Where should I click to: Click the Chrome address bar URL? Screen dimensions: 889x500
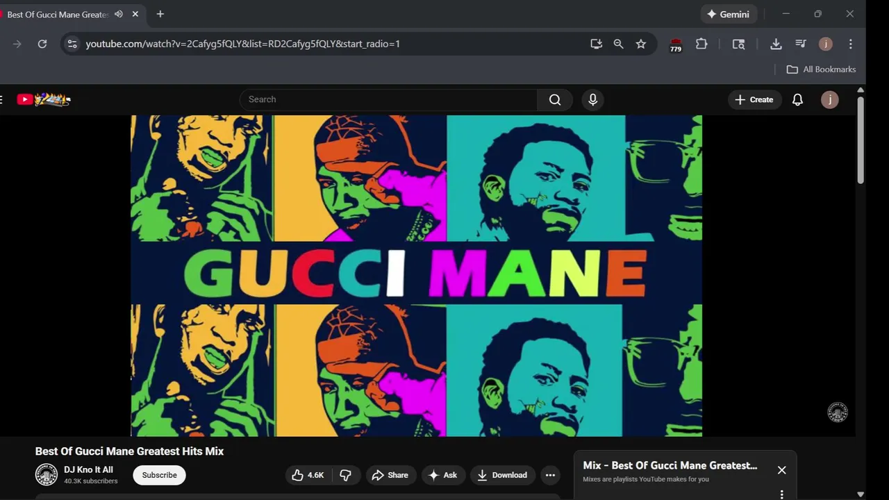click(243, 44)
